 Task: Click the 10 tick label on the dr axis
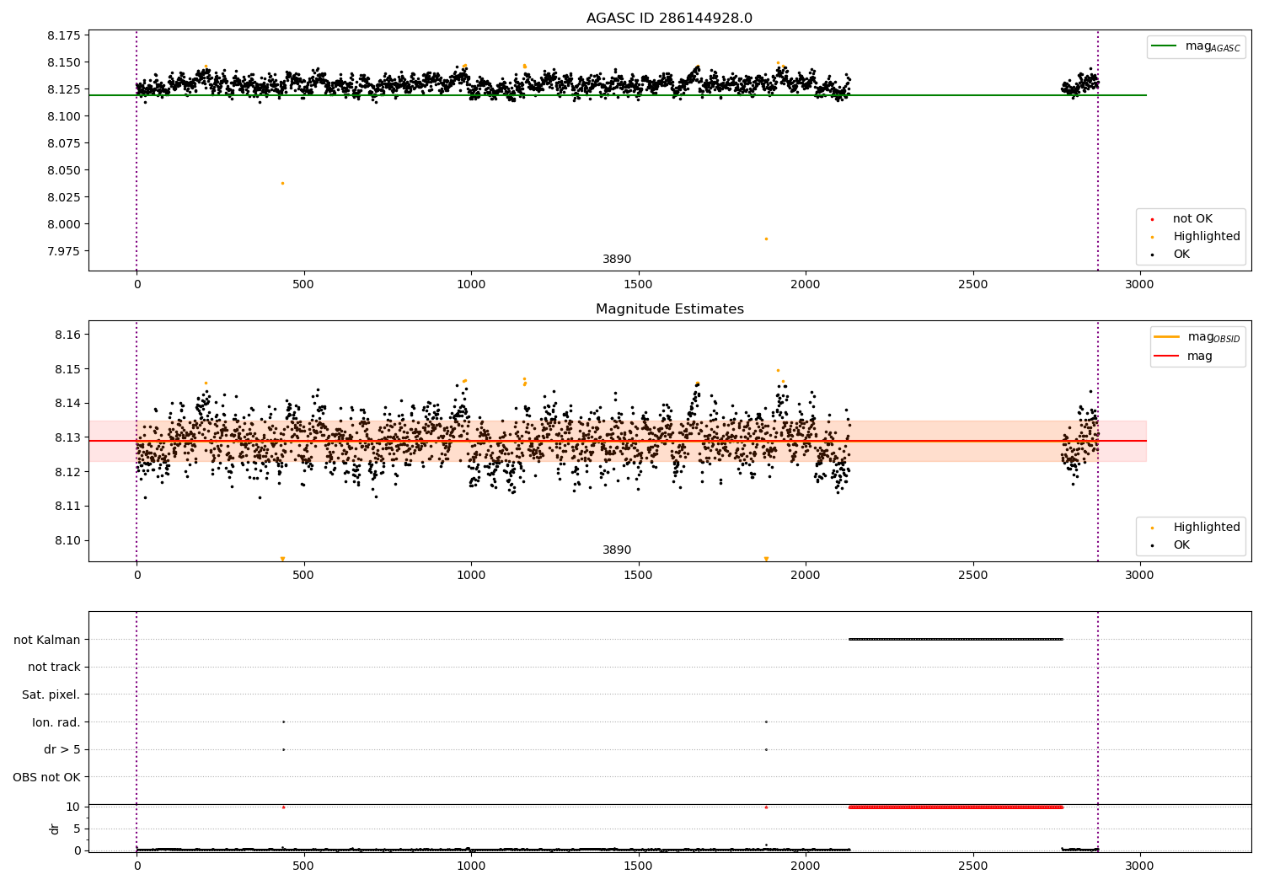tap(73, 807)
